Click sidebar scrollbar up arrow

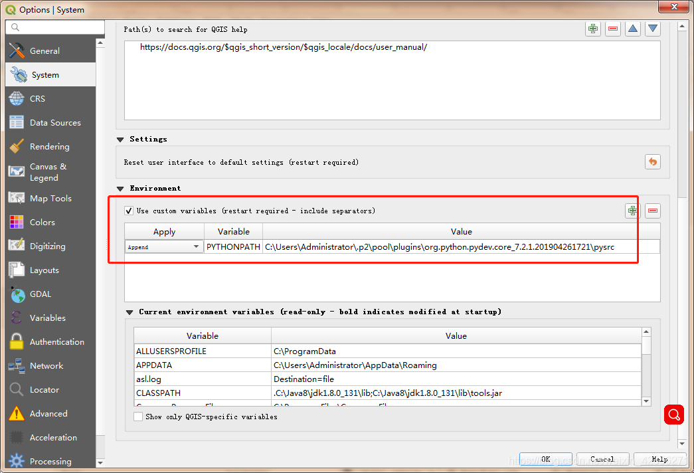[100, 43]
